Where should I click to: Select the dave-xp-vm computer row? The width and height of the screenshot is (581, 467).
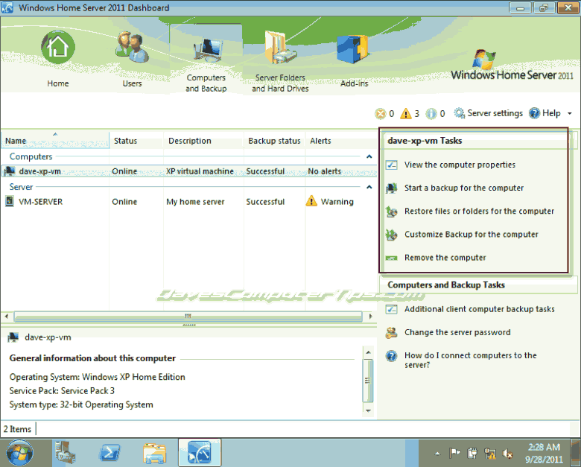coord(189,171)
